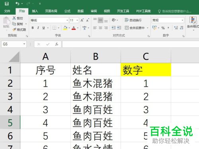Expand the 复制 dropdown arrow
Screen dimensions: 199x149
tap(26, 24)
